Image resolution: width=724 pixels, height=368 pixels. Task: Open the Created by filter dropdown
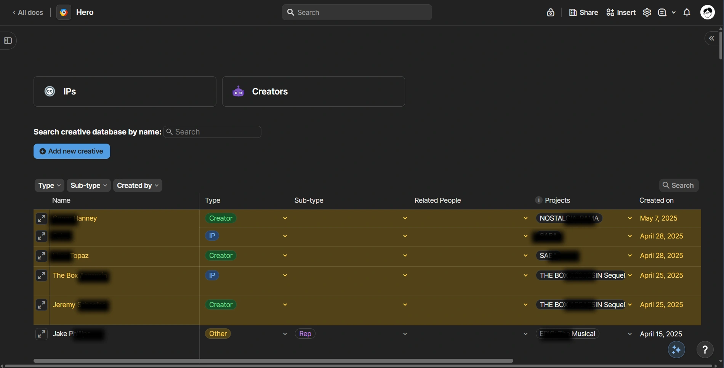point(138,186)
